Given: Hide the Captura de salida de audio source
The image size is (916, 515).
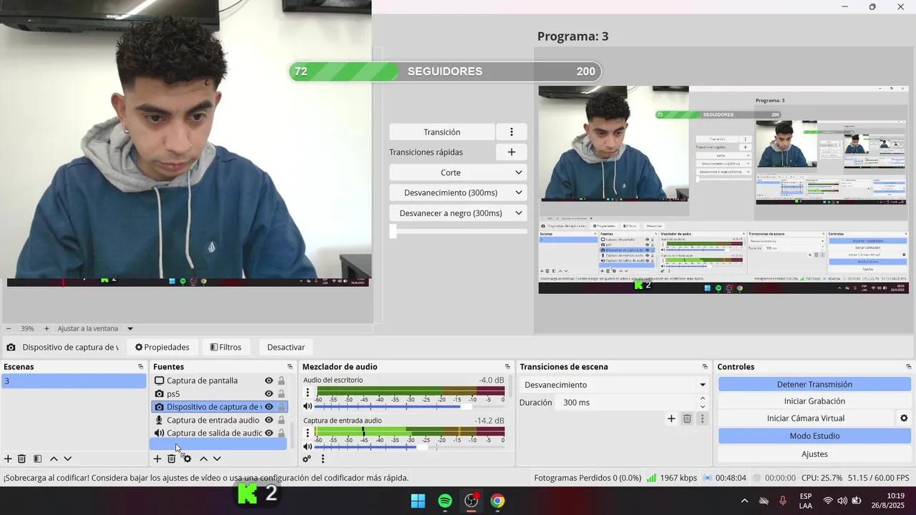Looking at the screenshot, I should pyautogui.click(x=269, y=433).
